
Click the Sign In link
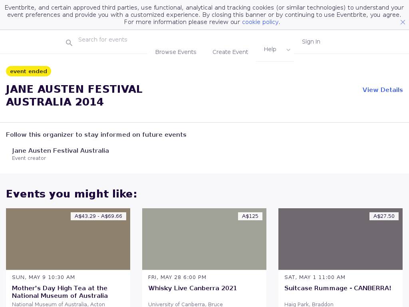[x=311, y=42]
